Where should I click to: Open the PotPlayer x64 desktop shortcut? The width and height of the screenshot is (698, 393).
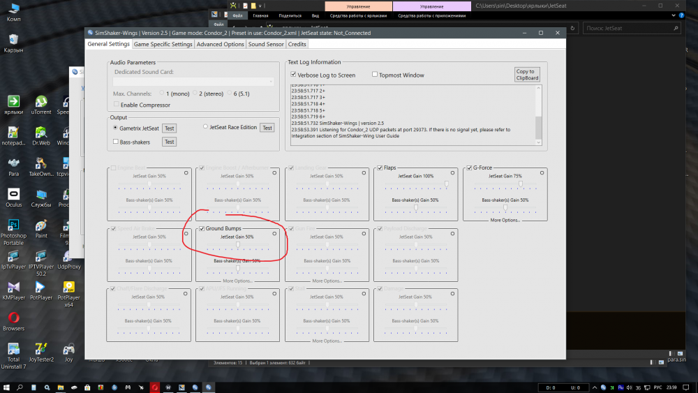point(68,294)
